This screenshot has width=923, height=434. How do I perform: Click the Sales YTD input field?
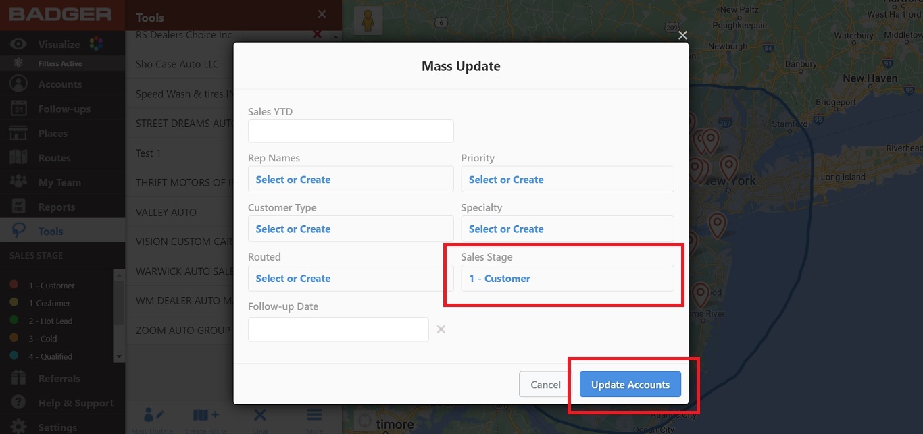(x=351, y=131)
